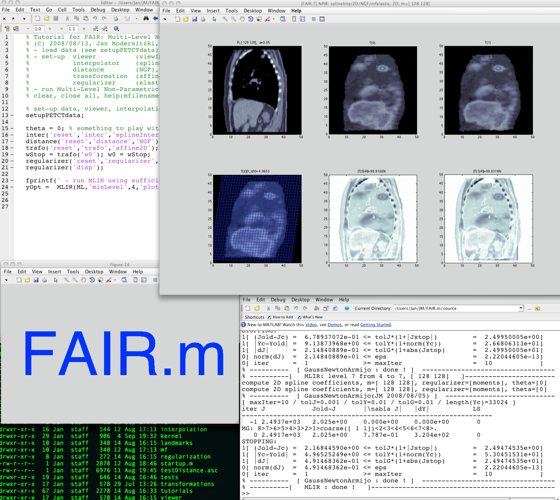Click up-one-level folder icon in MATLAB
Screen dimensions: 560x500
(x=537, y=308)
